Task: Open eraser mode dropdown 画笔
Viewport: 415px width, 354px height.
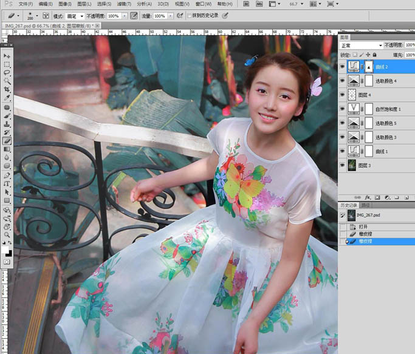Action: (75, 16)
